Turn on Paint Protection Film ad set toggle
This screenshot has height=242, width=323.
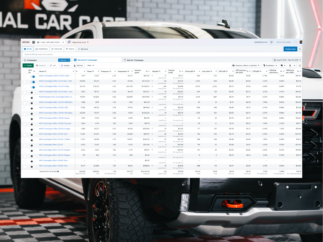tap(33, 98)
